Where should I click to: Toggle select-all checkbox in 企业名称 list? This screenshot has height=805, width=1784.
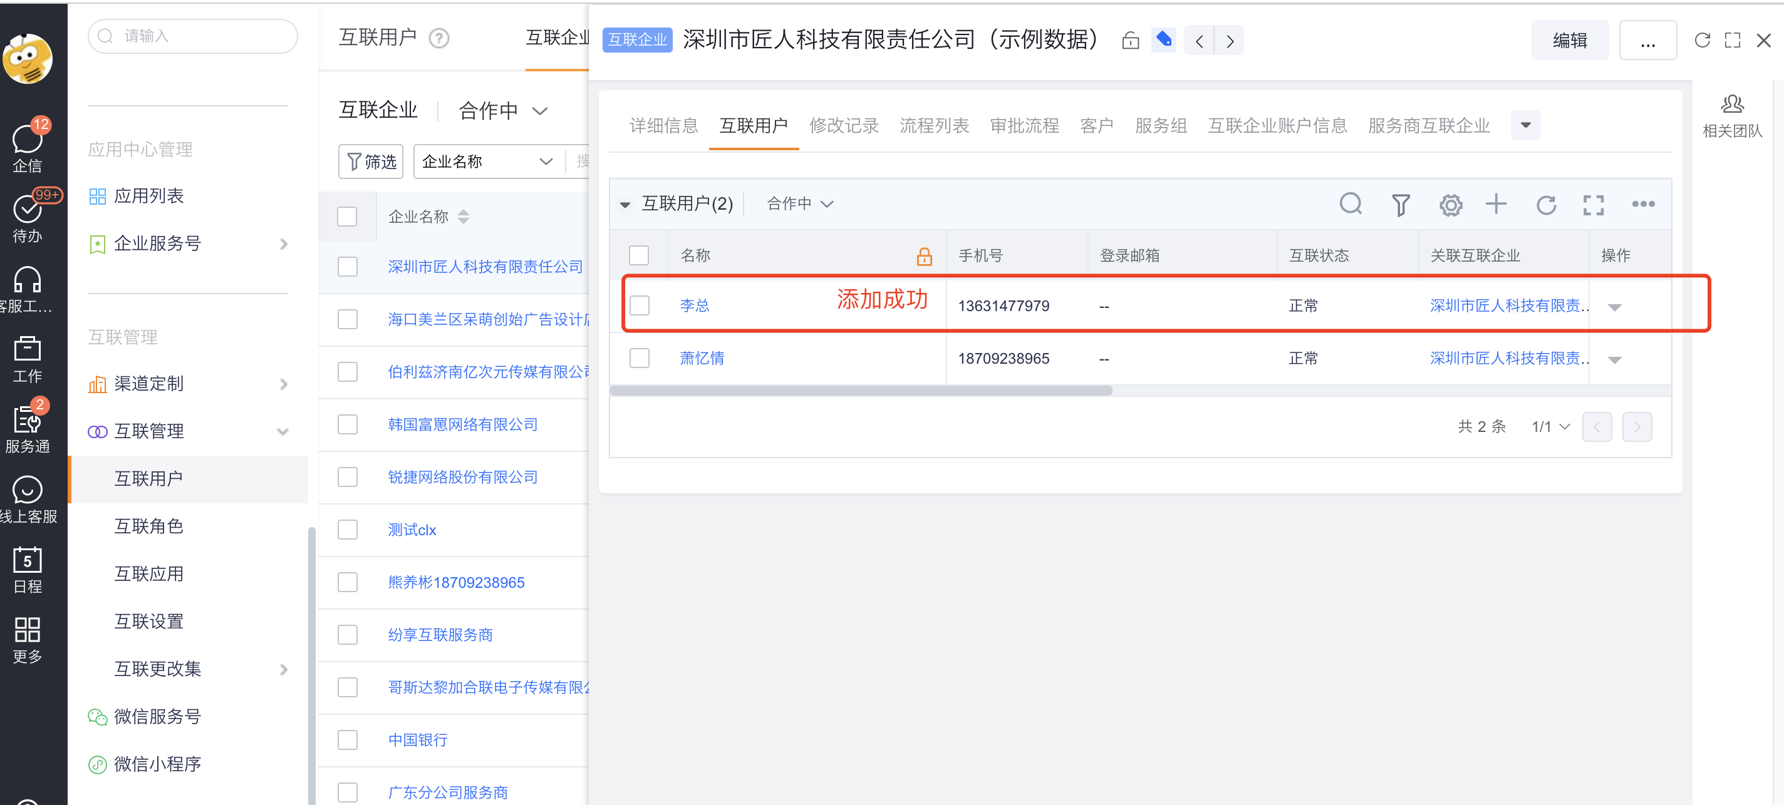tap(347, 217)
